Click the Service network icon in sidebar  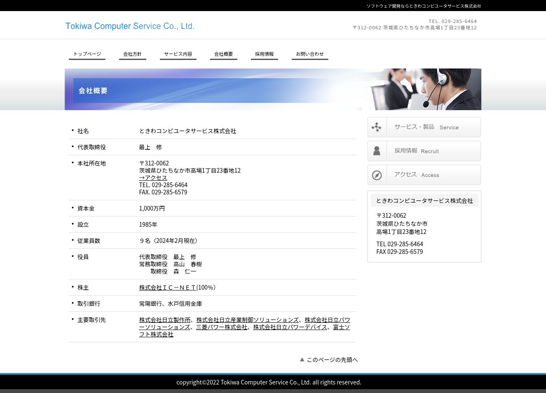(x=377, y=127)
